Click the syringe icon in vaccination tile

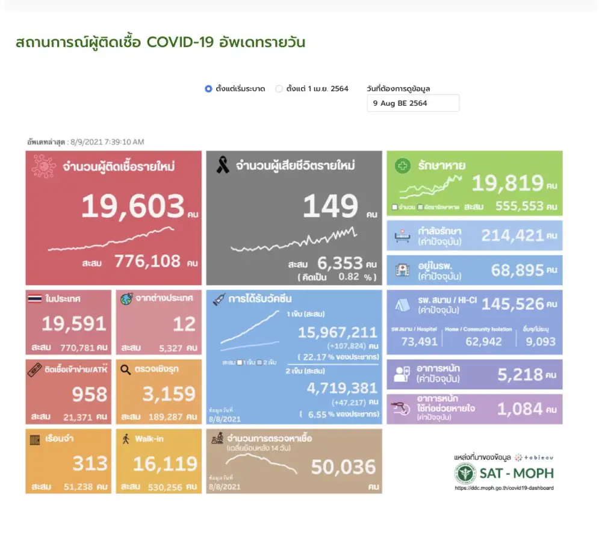[219, 299]
